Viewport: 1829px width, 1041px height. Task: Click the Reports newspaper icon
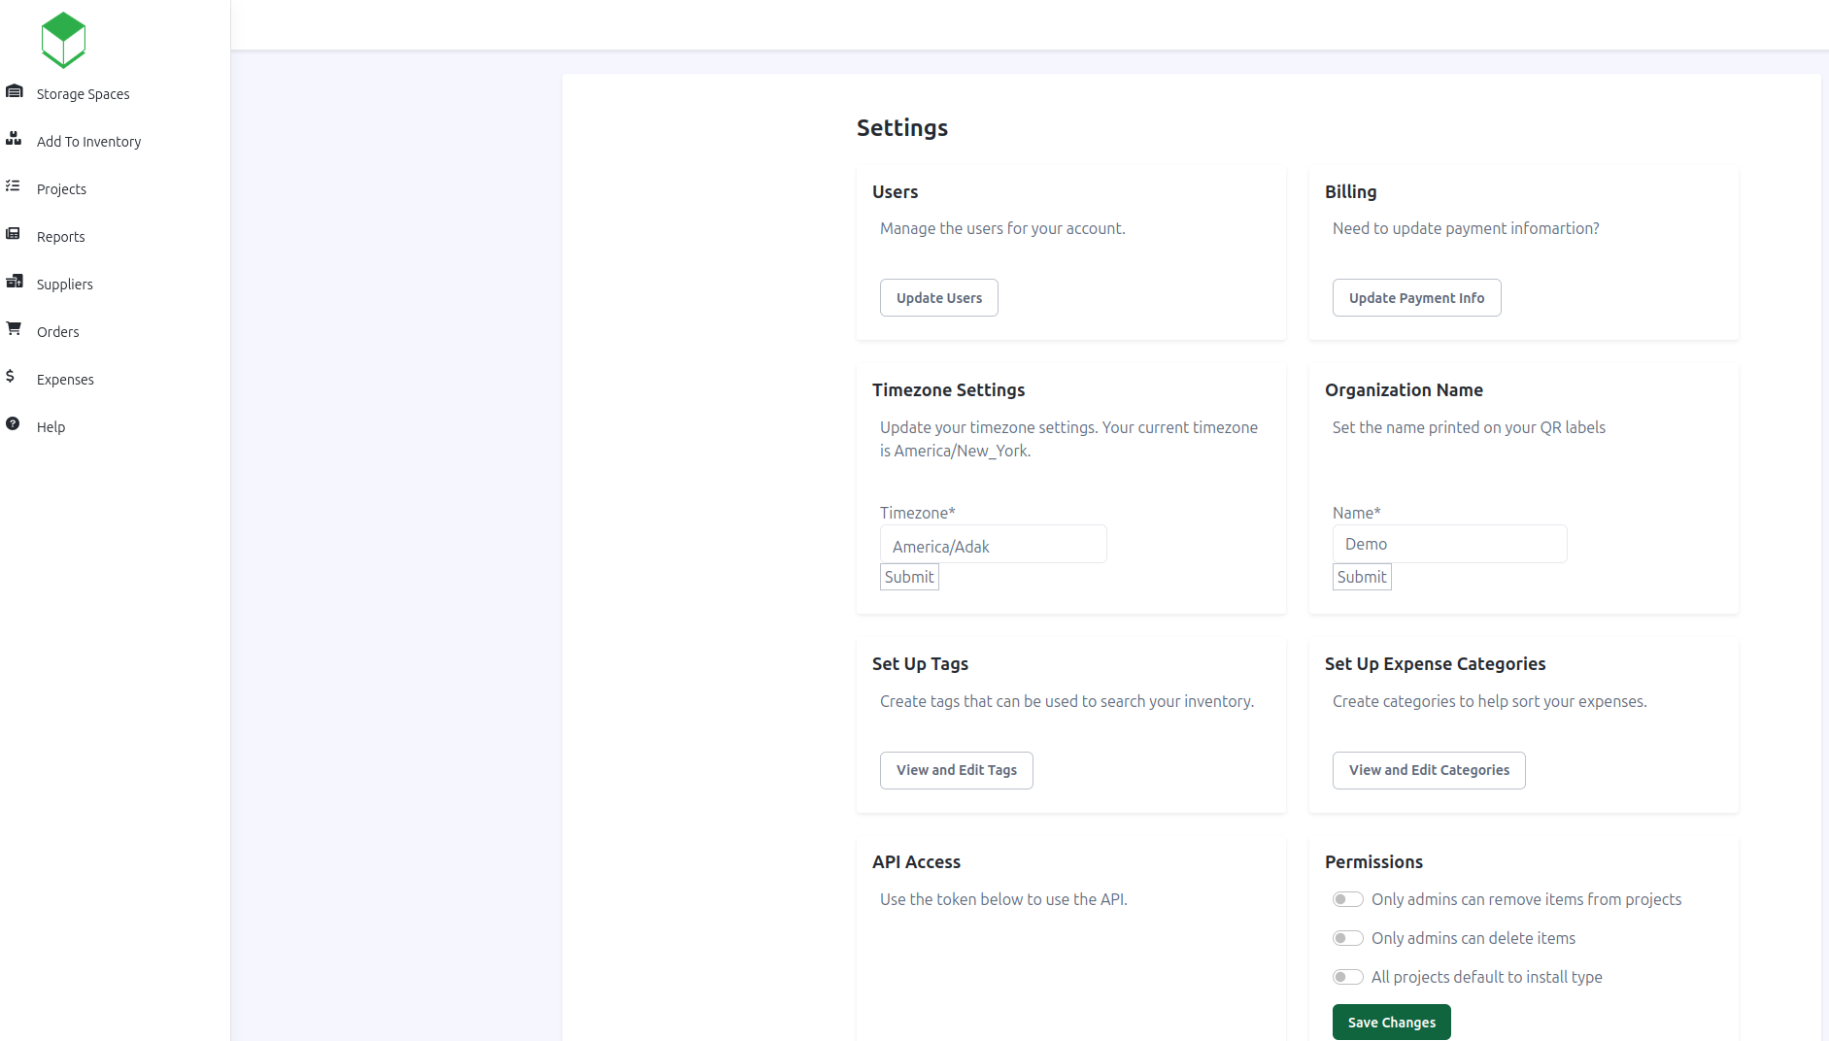[x=13, y=233]
